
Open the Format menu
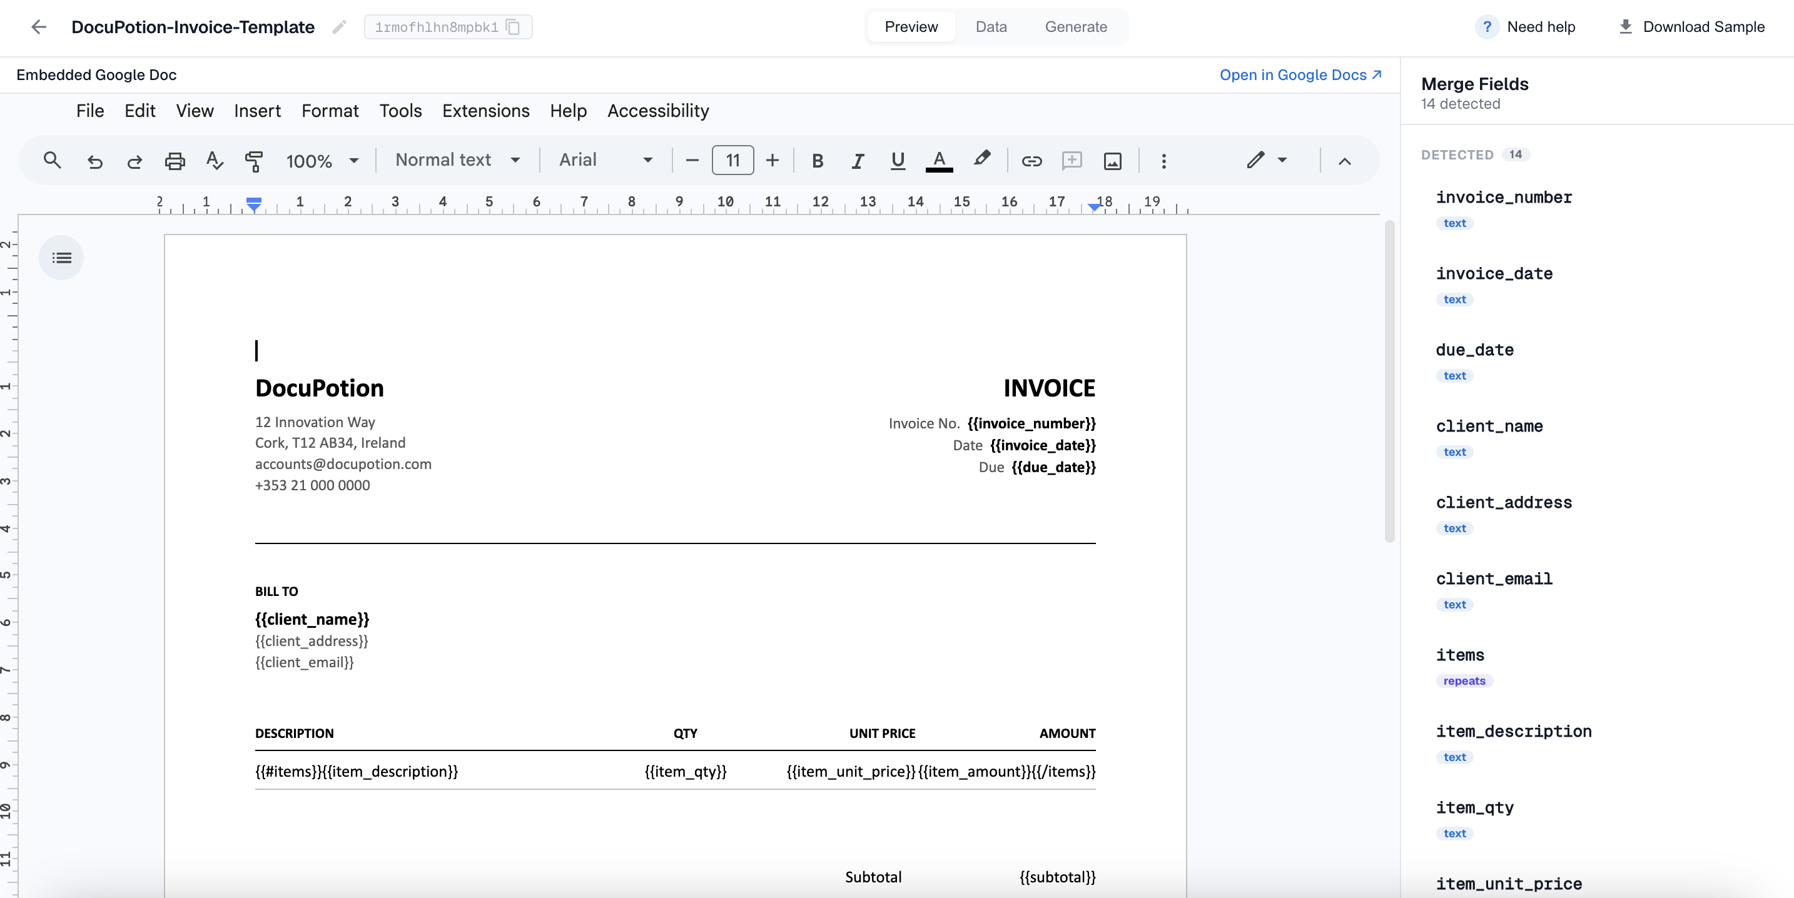[x=330, y=111]
